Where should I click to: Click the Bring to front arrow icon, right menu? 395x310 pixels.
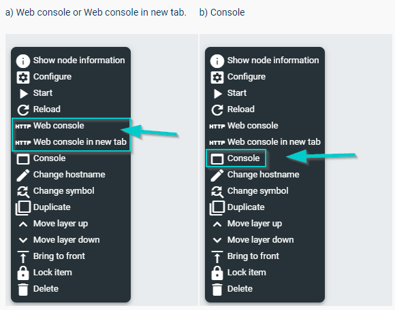pos(217,257)
